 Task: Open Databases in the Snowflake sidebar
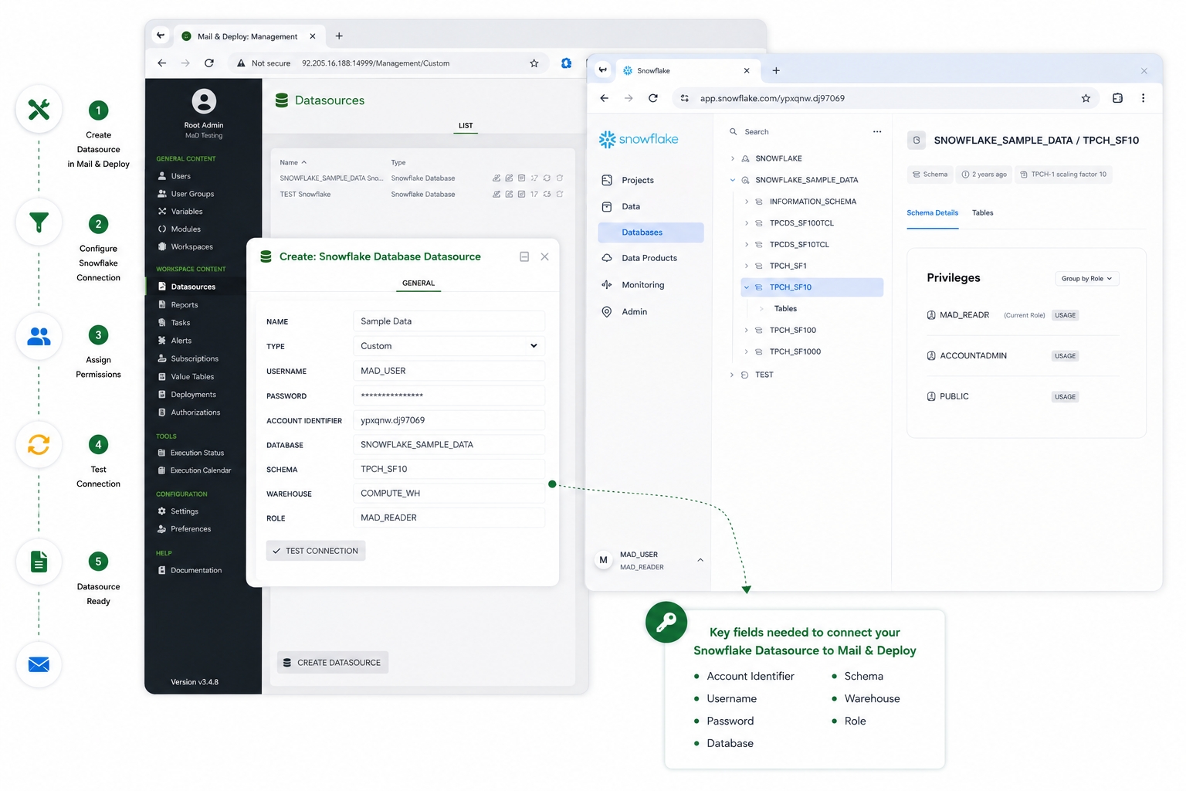651,233
